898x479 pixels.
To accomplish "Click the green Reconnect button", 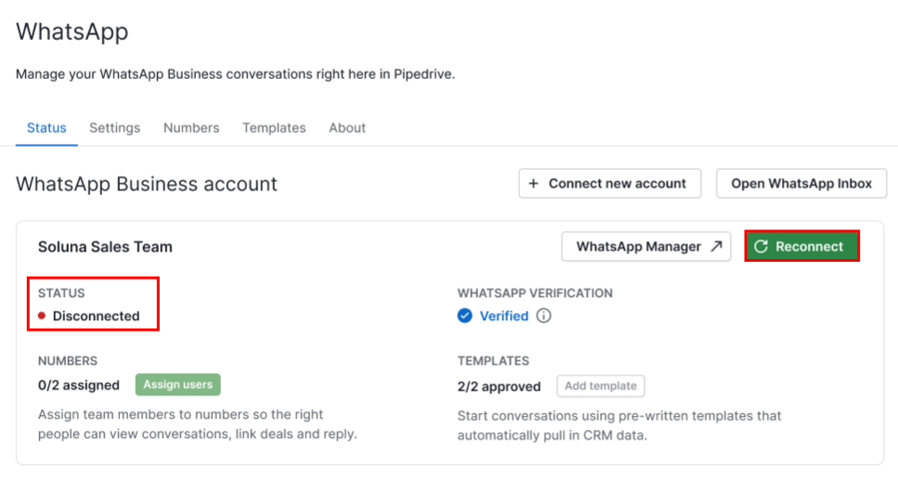I will point(801,246).
